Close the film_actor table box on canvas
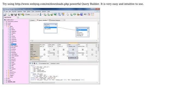Screen dimensions: 175x98 click(x=56, y=24)
